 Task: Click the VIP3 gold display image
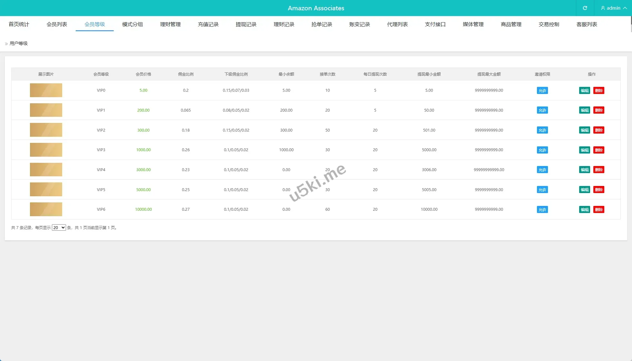[46, 150]
